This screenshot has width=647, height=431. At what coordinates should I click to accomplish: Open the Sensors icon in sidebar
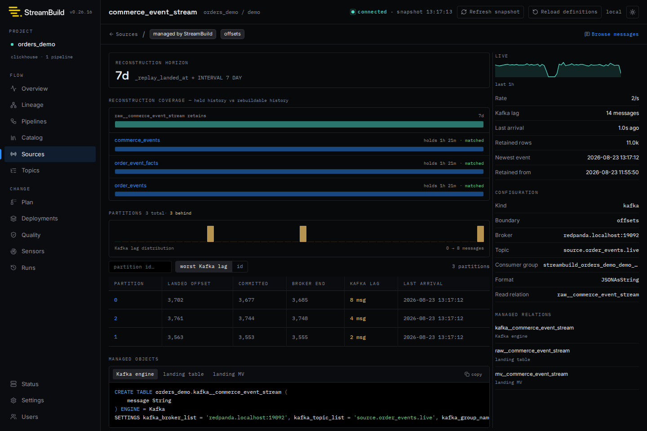click(13, 251)
